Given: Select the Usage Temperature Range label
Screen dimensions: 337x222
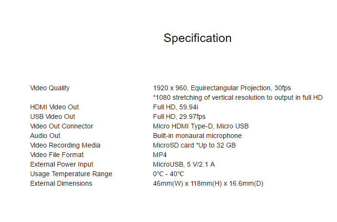Looking at the screenshot, I should click(x=71, y=174).
